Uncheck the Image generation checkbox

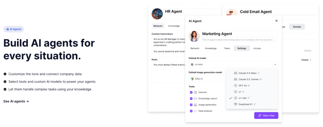point(191,105)
